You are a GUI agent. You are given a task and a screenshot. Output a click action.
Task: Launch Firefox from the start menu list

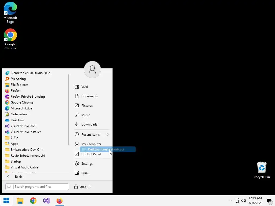coord(13,91)
